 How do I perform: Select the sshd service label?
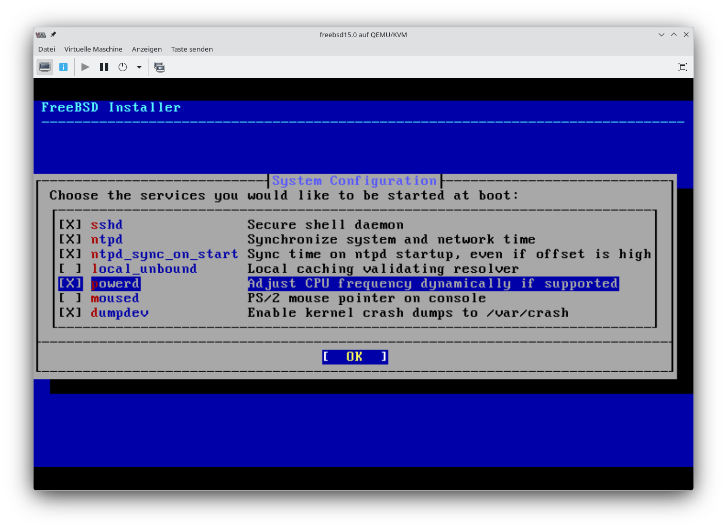(107, 225)
